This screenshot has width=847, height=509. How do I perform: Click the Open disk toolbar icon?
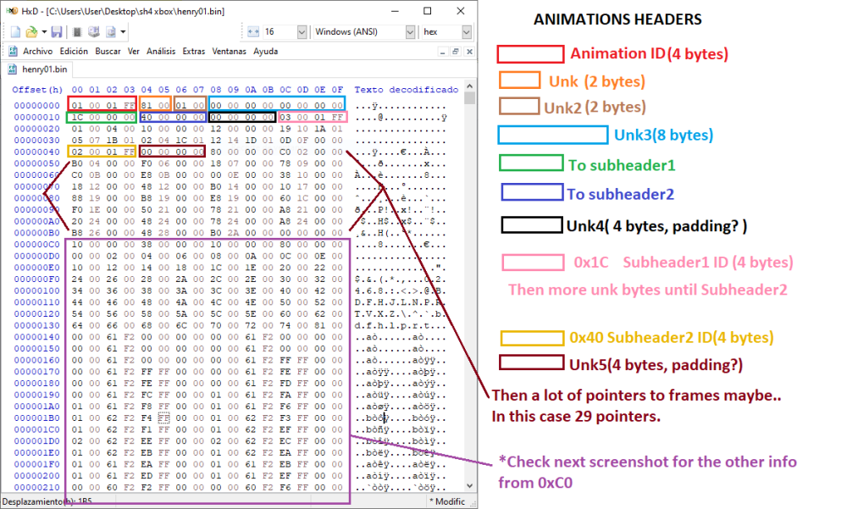point(92,32)
